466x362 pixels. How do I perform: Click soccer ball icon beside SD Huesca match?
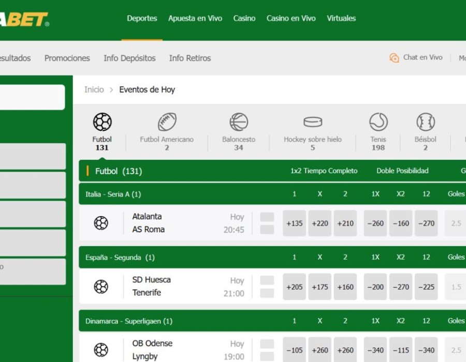click(101, 286)
